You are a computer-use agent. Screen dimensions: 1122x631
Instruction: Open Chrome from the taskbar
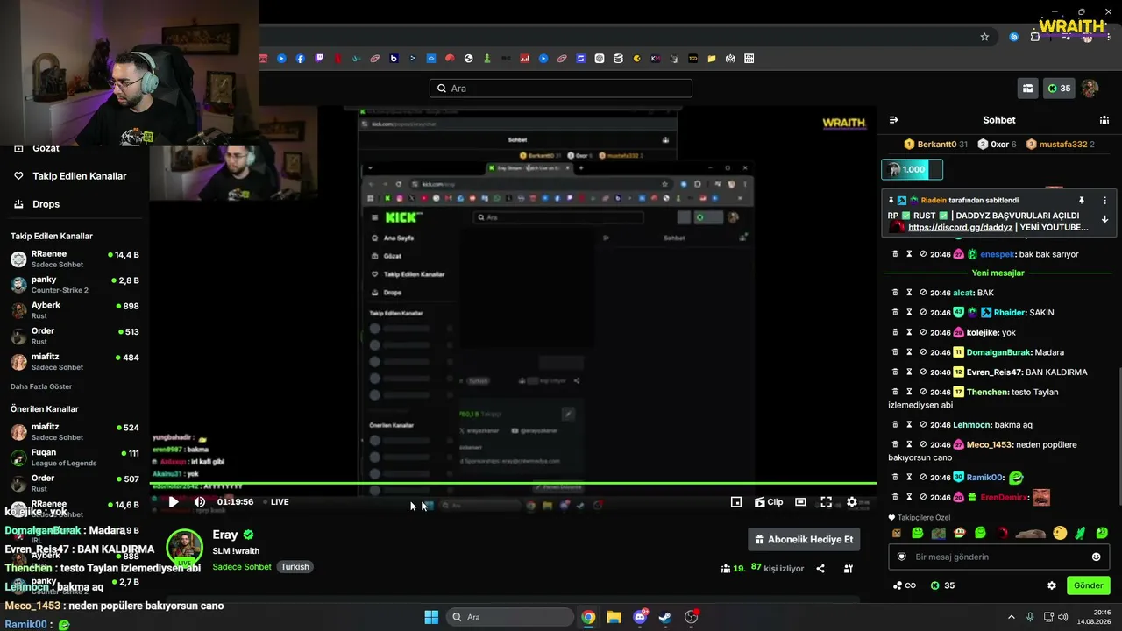pos(588,617)
